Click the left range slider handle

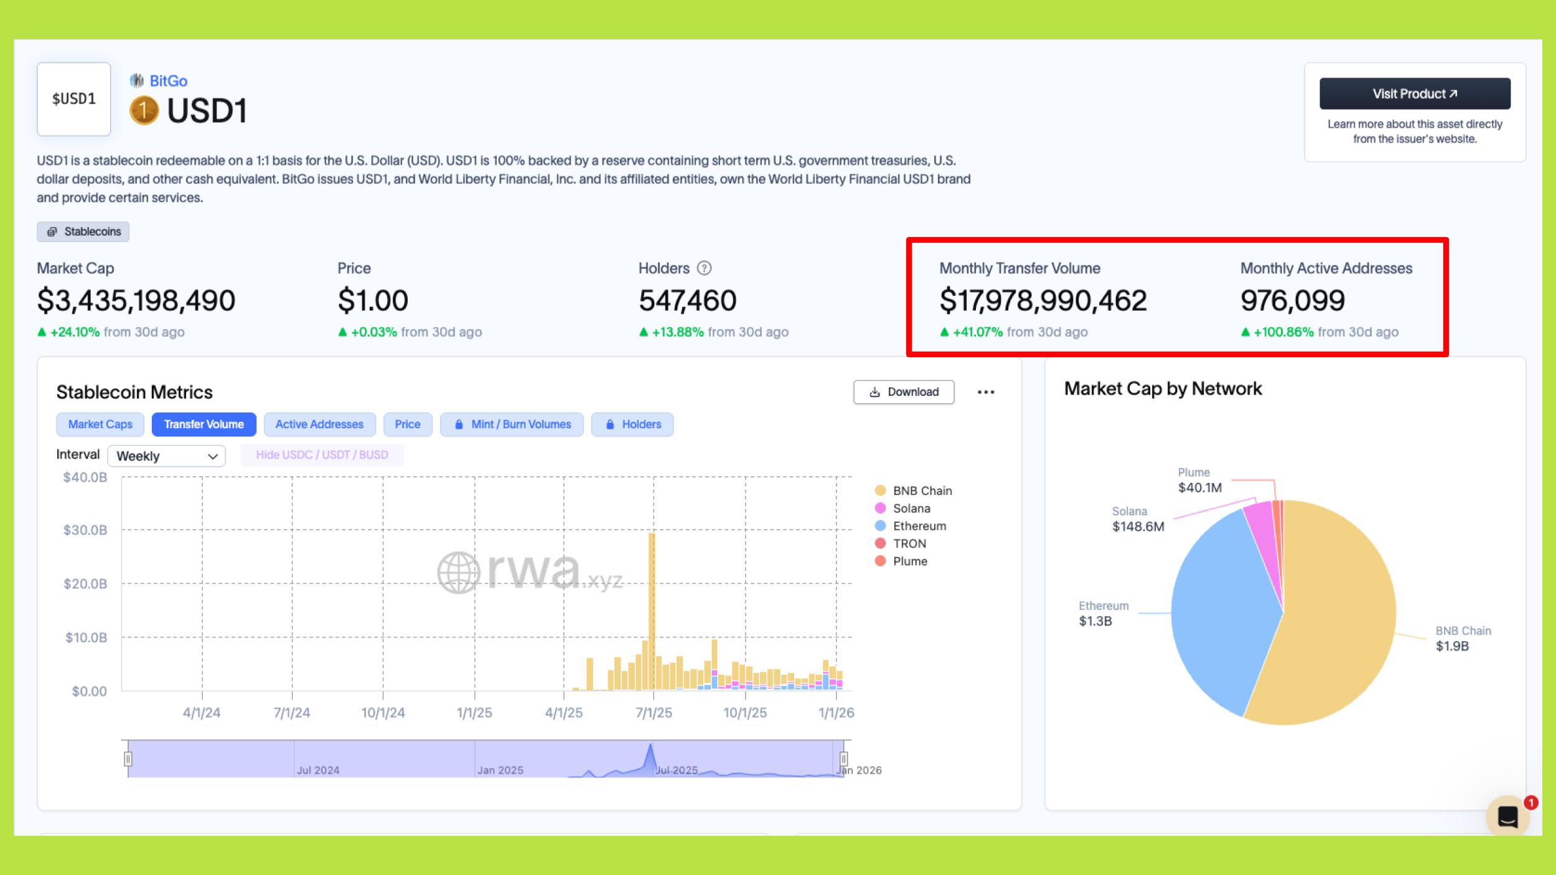coord(128,759)
